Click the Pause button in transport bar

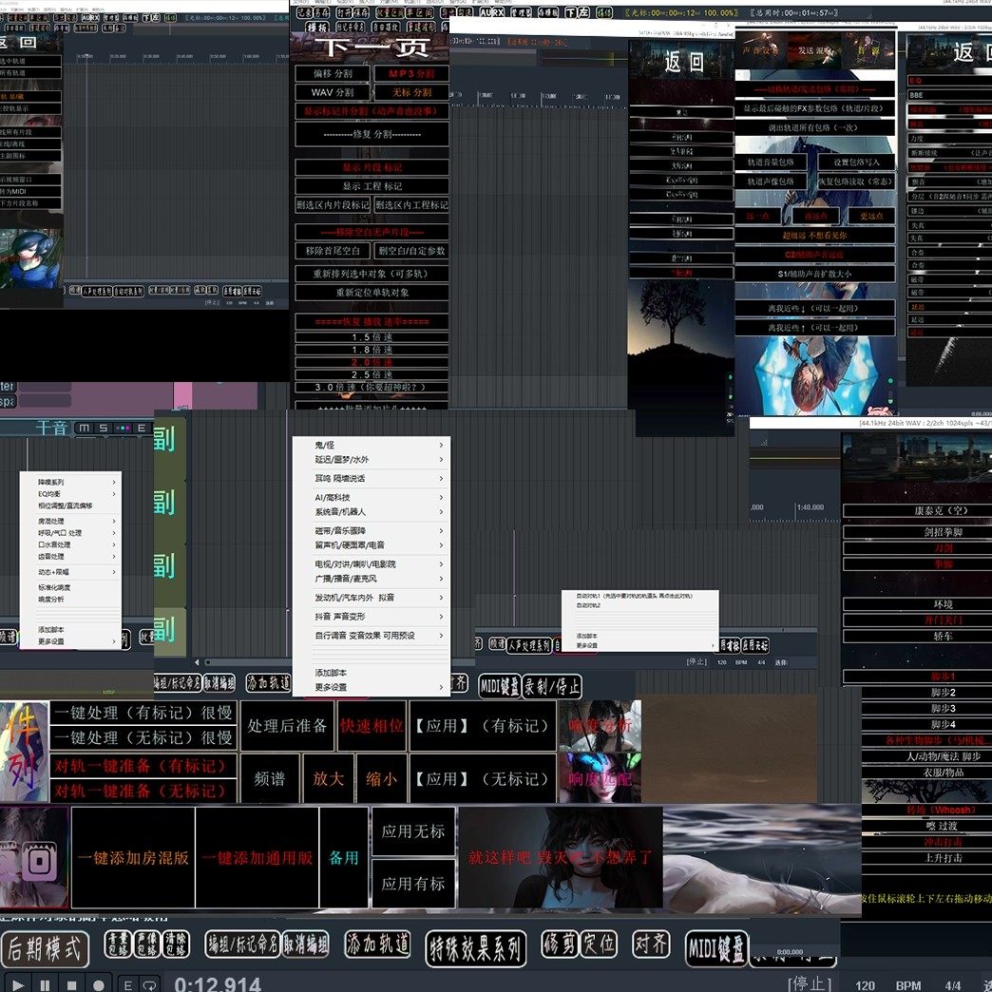coord(45,985)
